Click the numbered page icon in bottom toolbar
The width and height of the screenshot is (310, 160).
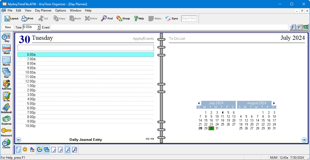(18, 150)
